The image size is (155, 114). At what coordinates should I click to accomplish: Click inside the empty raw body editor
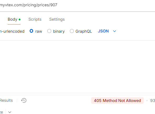coord(77,67)
